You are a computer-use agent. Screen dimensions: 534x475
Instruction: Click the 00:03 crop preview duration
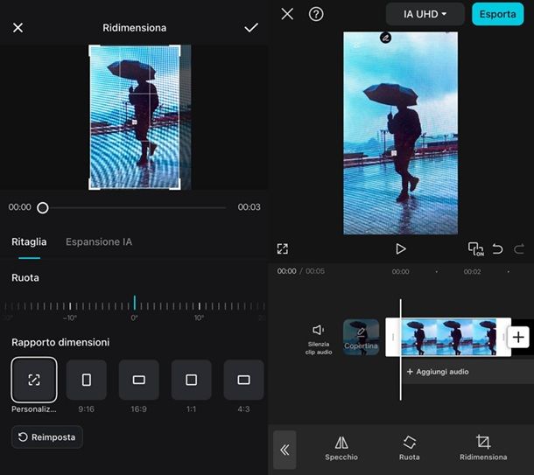tap(249, 206)
